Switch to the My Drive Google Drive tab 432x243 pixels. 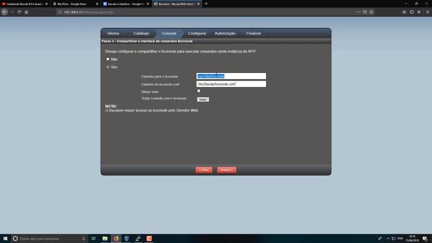tap(76, 4)
